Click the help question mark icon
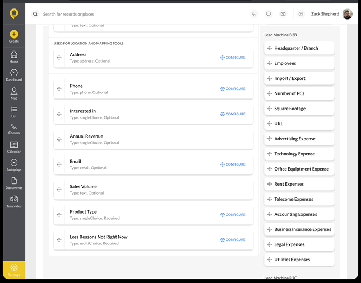The height and width of the screenshot is (283, 361). pos(300,14)
